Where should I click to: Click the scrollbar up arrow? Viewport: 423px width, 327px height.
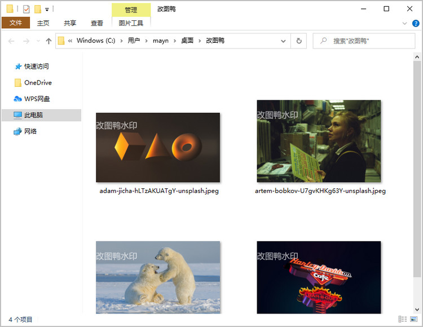click(x=417, y=57)
